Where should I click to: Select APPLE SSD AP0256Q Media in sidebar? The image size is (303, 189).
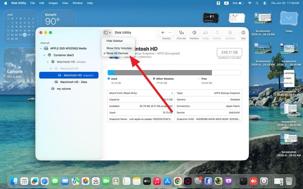(x=69, y=48)
